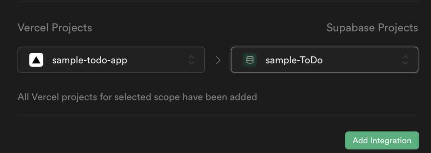
Task: Click the divider line above the Vercel Projects heading
Action: [218, 2]
